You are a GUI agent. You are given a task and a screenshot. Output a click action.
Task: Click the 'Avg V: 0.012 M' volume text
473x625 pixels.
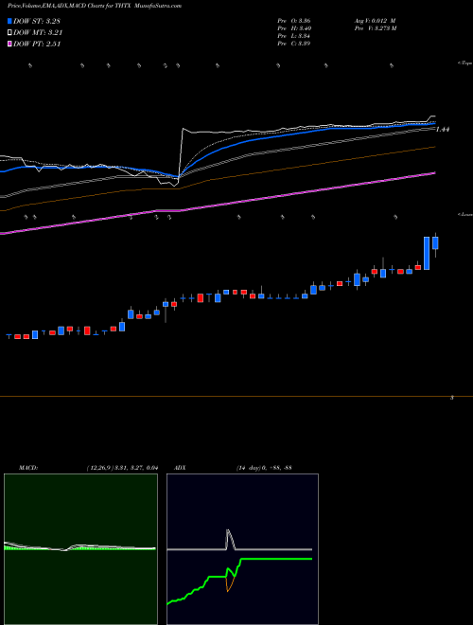375,21
